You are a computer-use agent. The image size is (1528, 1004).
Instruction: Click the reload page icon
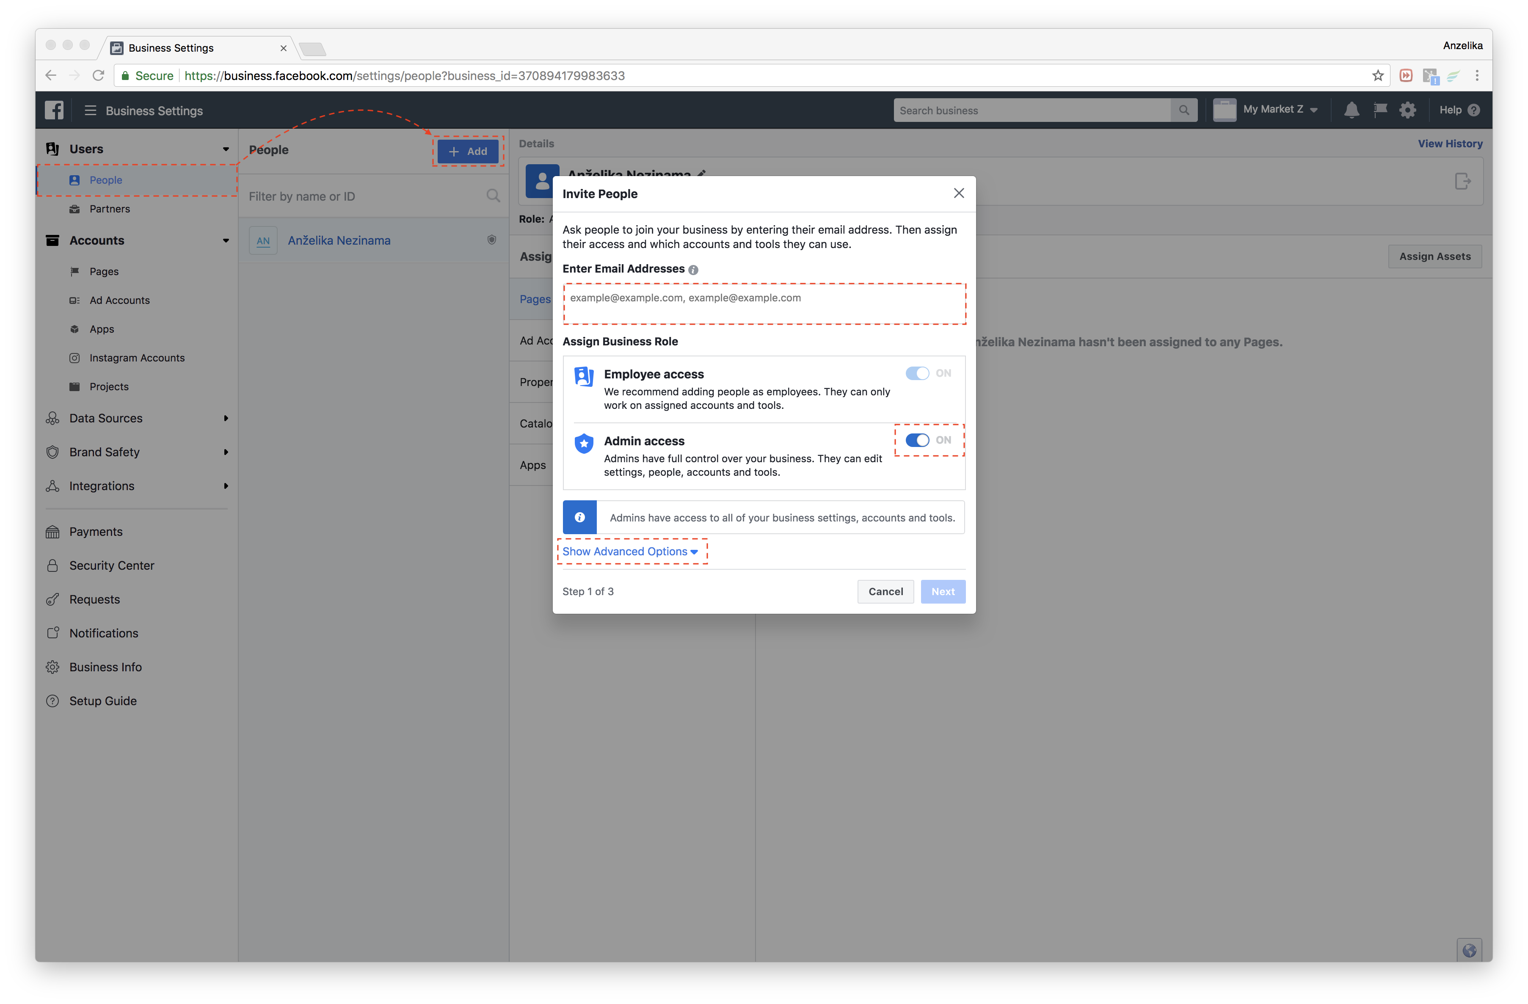click(98, 76)
